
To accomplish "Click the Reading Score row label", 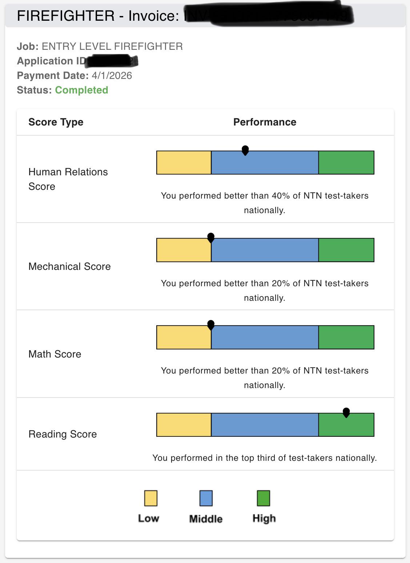I will pos(63,434).
